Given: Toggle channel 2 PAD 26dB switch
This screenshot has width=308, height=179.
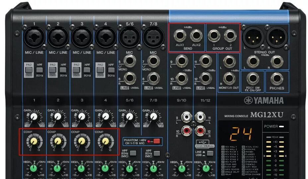Looking at the screenshot, I should (53, 70).
